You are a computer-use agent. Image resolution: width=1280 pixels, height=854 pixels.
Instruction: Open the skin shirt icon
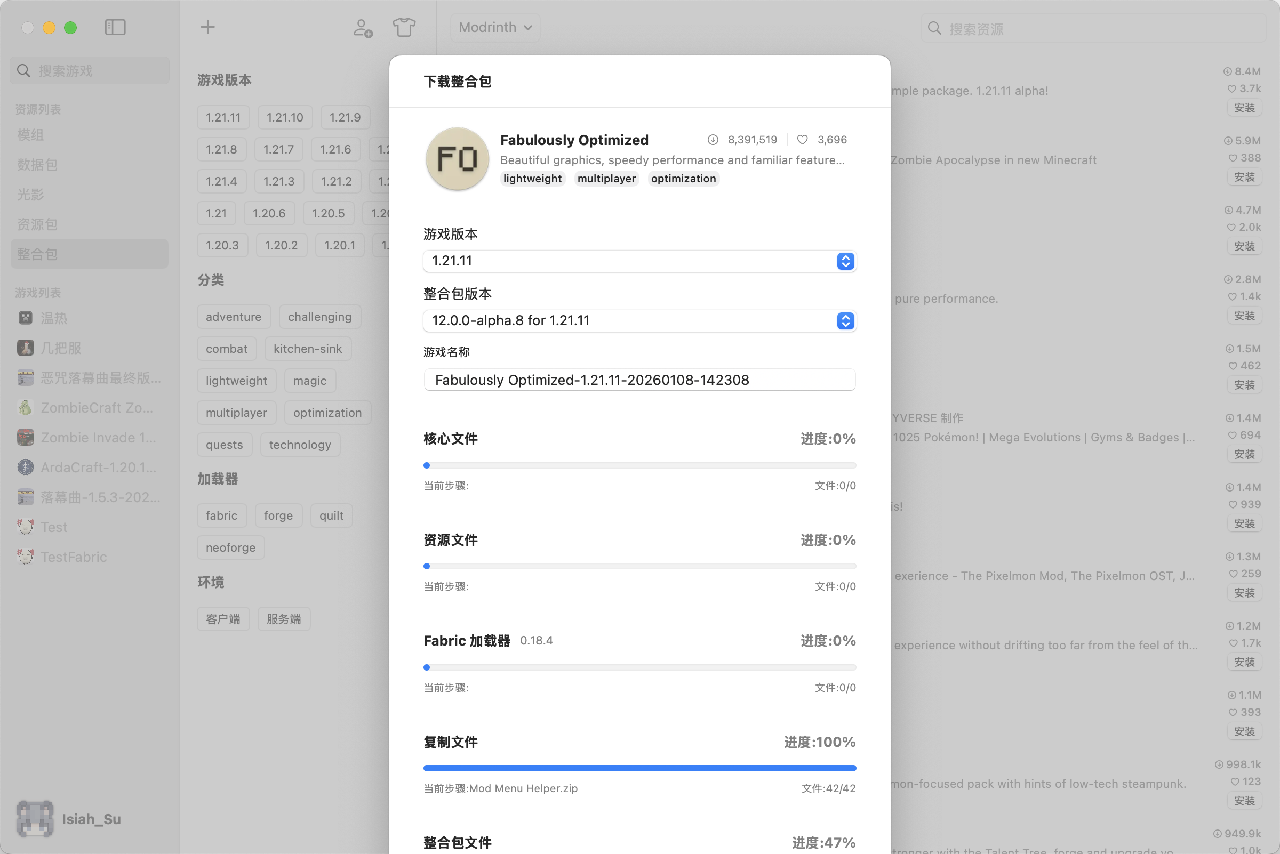pos(404,27)
